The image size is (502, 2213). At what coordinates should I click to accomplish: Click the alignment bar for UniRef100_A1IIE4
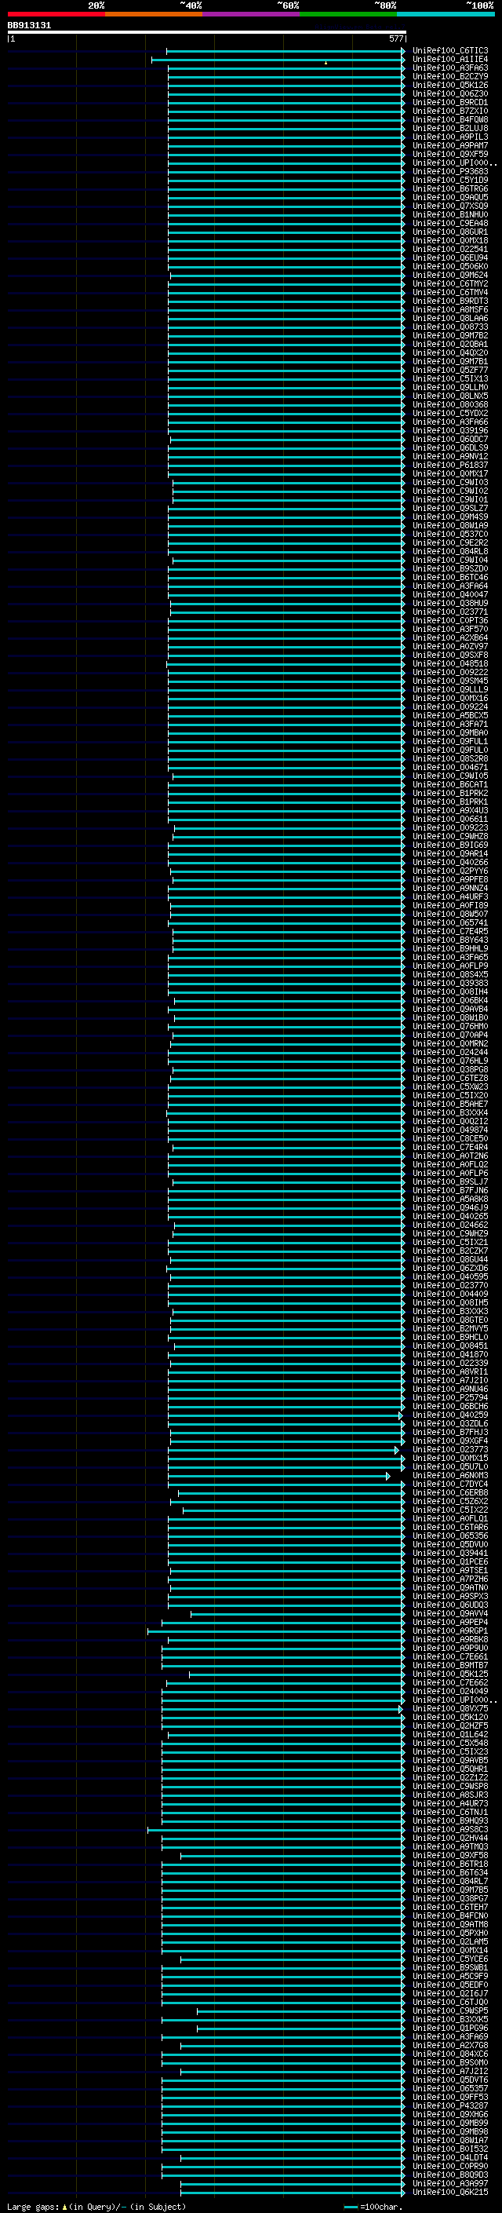click(x=278, y=60)
